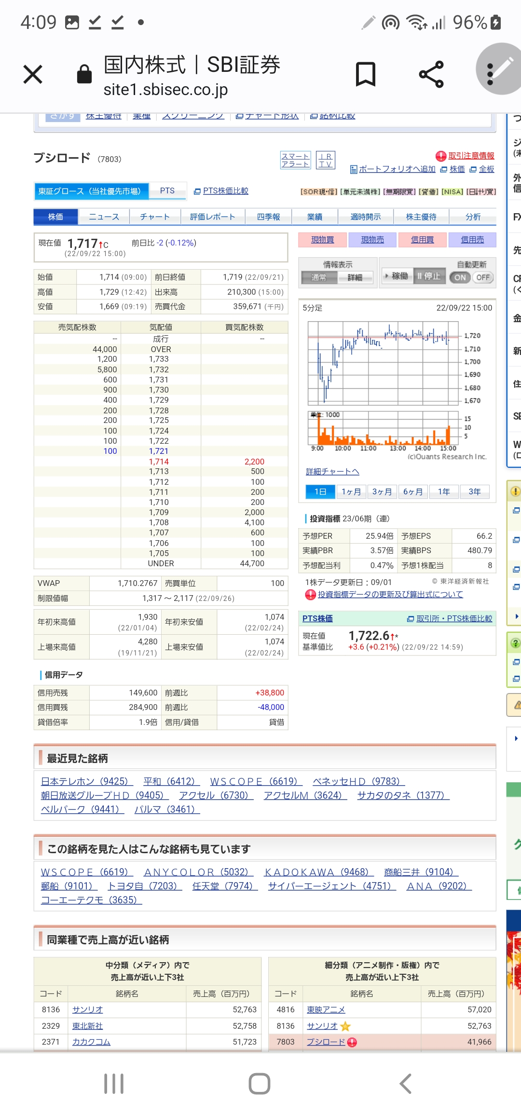The image size is (521, 1117).
Task: Select the 東証グロース market tab
Action: click(x=91, y=191)
